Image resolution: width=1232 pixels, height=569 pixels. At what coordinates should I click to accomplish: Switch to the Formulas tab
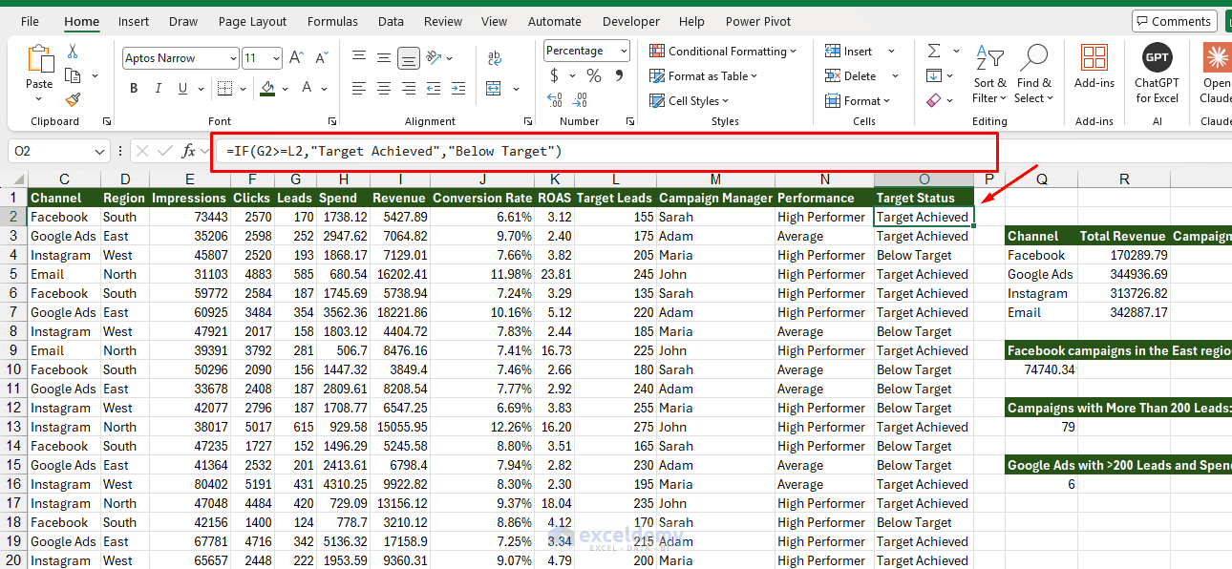pyautogui.click(x=333, y=21)
